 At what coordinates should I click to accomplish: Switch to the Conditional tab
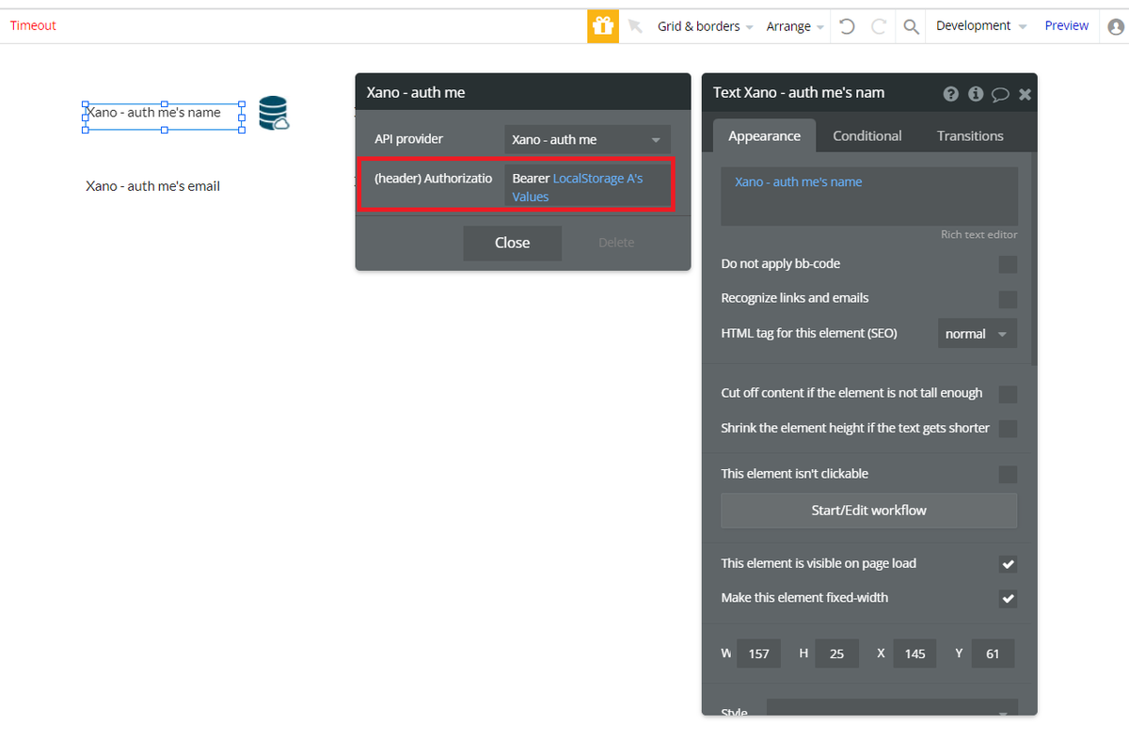click(x=867, y=135)
